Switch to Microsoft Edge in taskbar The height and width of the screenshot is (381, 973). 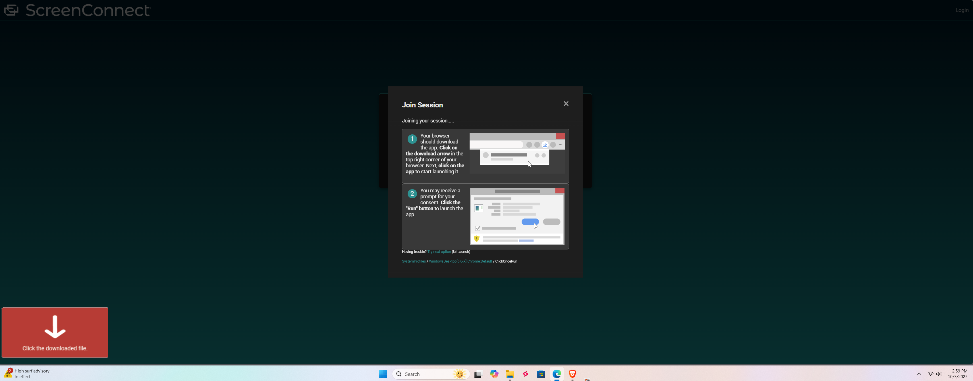(557, 374)
